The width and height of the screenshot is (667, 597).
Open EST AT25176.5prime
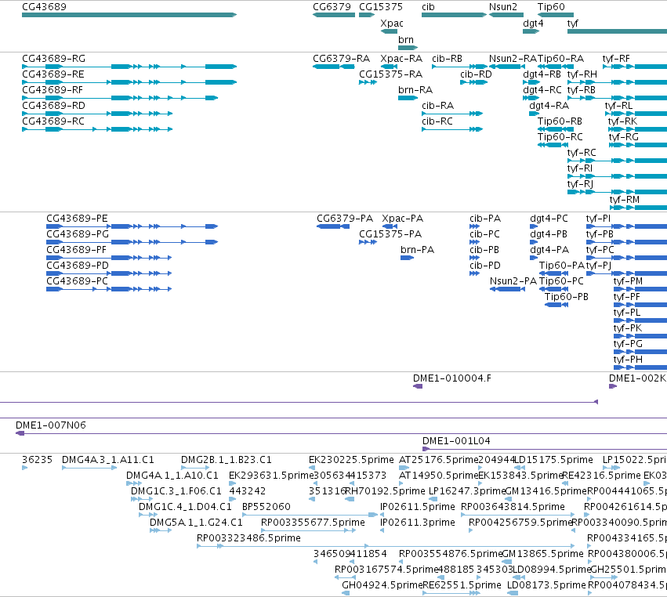404,468
